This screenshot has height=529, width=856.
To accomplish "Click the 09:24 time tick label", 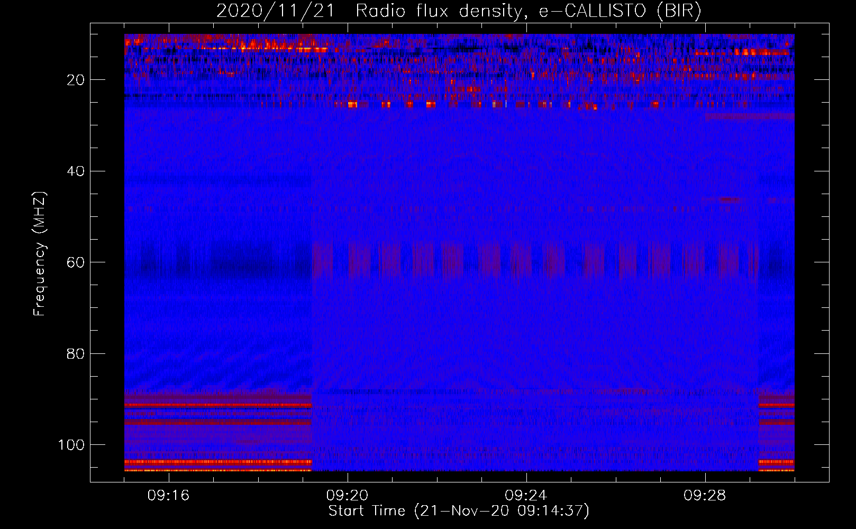I will click(526, 496).
